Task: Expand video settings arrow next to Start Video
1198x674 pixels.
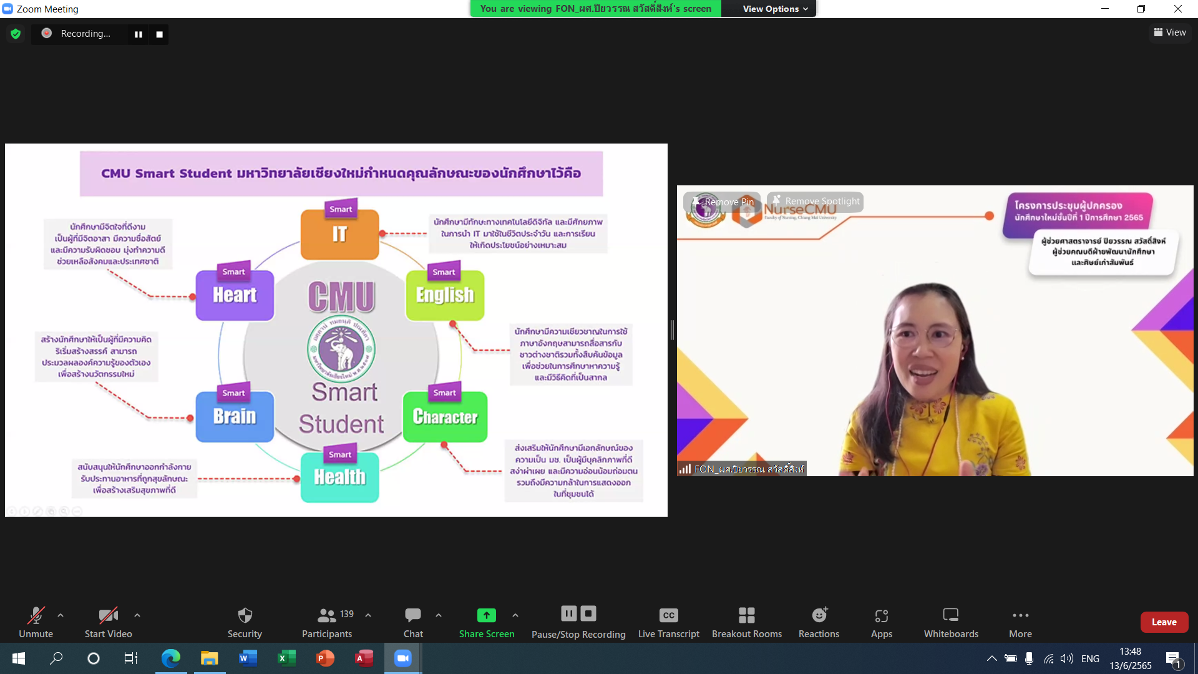Action: coord(137,615)
